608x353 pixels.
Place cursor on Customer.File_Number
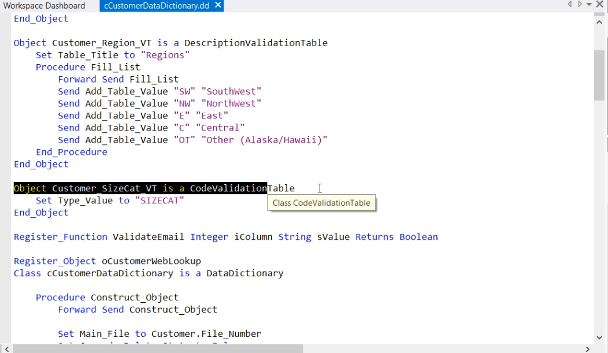[x=206, y=334]
